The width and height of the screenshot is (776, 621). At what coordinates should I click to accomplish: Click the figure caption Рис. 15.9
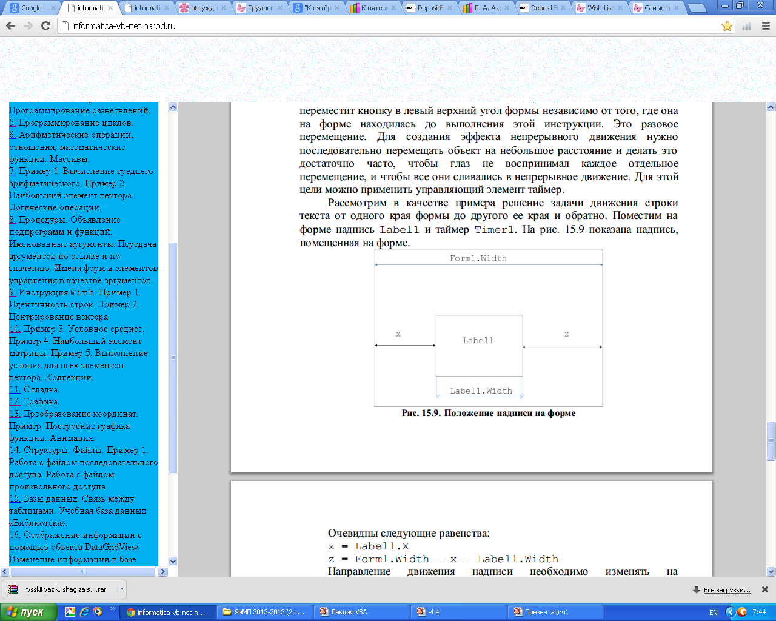pos(489,413)
